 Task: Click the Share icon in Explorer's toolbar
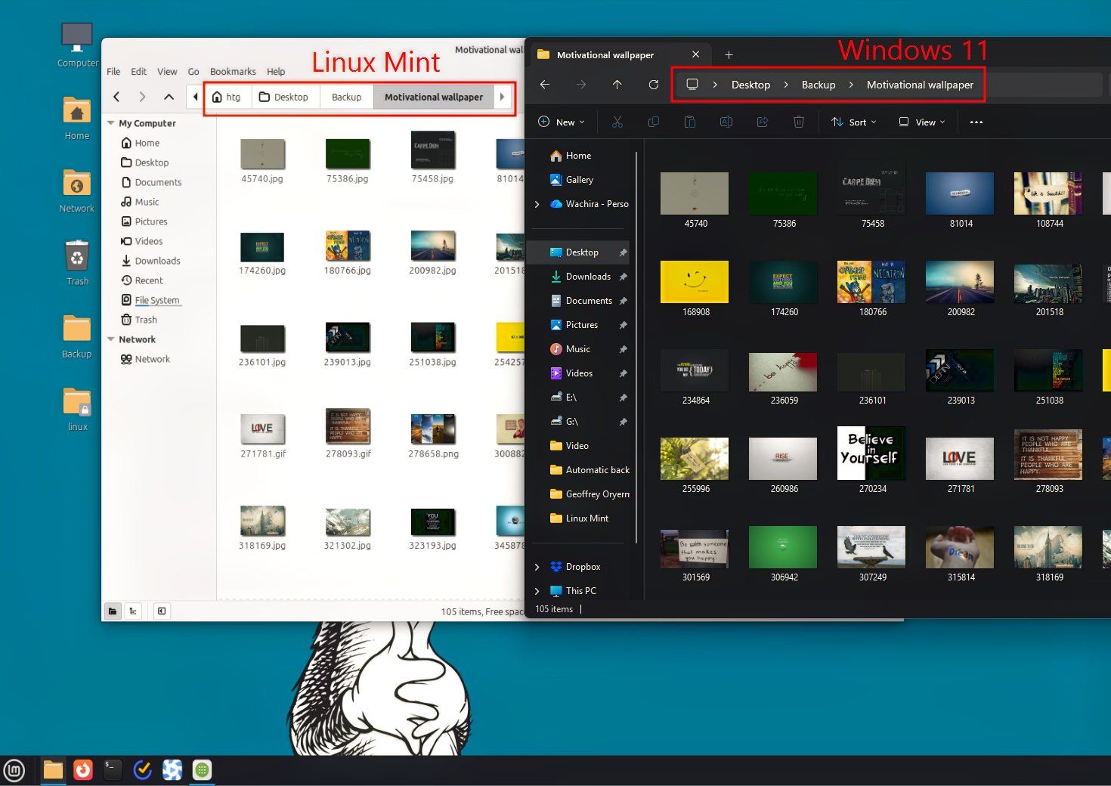pyautogui.click(x=762, y=122)
